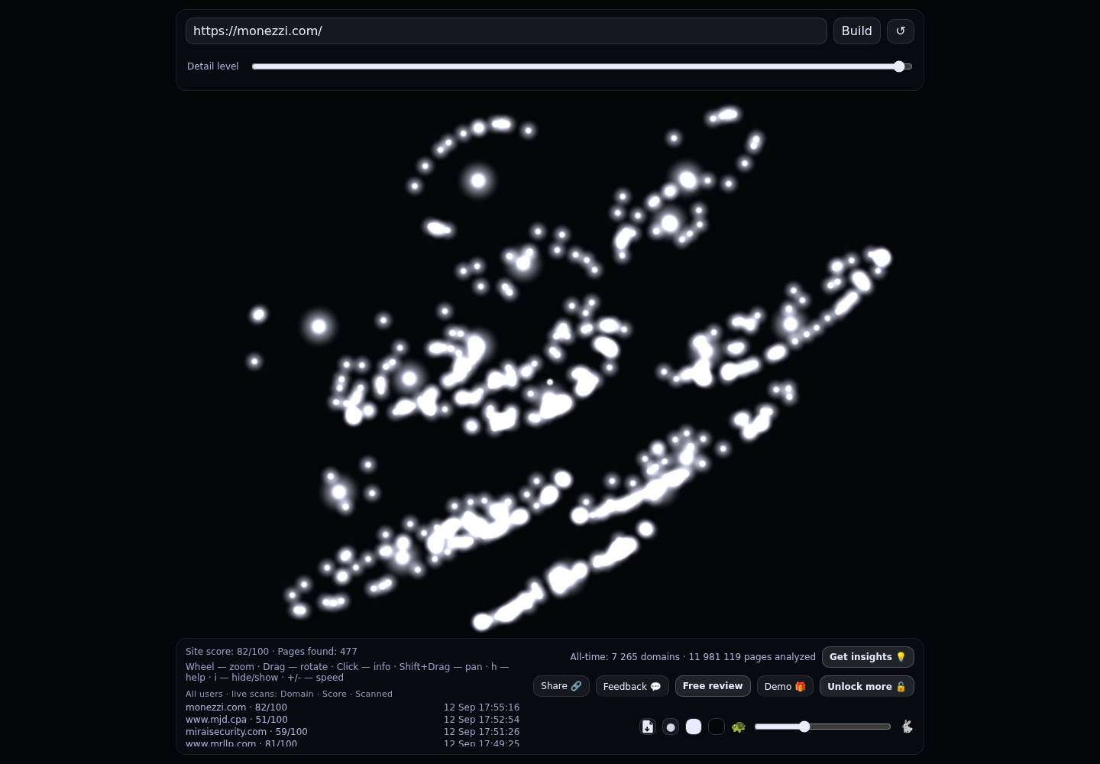Click the turtle slow-speed icon
This screenshot has height=764, width=1100.
coord(739,727)
